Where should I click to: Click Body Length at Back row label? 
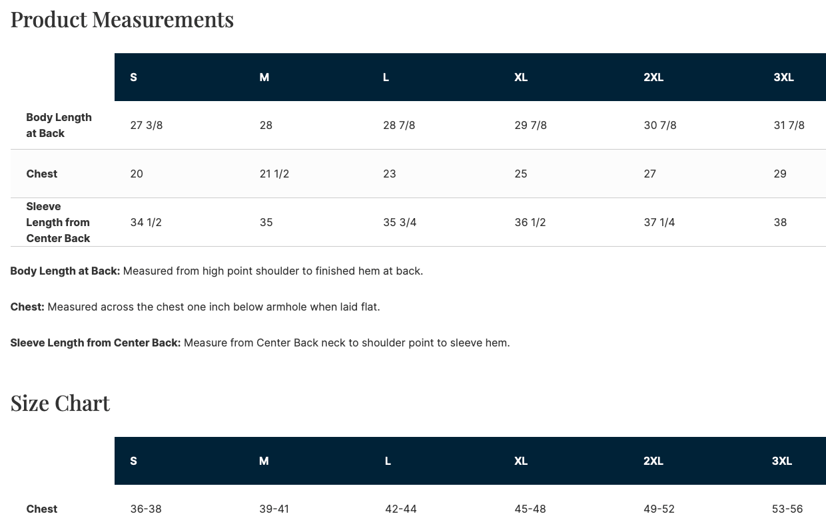click(x=59, y=125)
